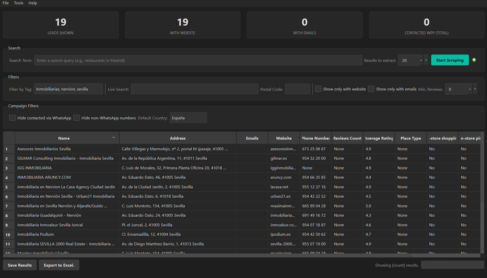Click the With Emails stat card
Image resolution: width=487 pixels, height=278 pixels.
305,25
